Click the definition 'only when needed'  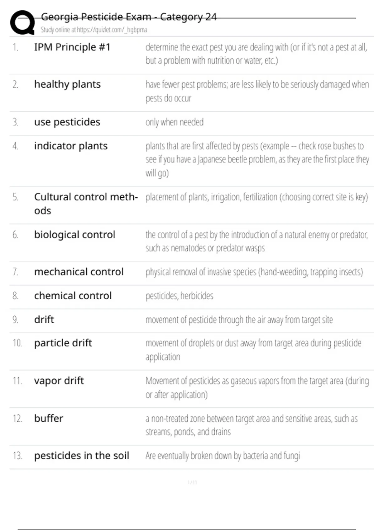[x=175, y=122]
